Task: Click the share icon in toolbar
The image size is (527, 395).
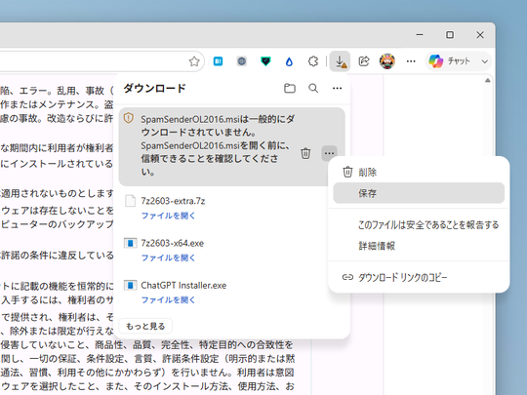Action: [364, 61]
